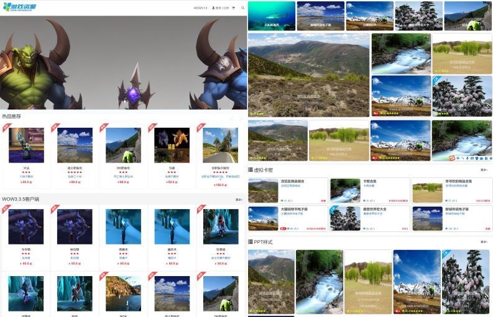Open the 浏览区商品组合 card
493x317 pixels.
[x=288, y=190]
